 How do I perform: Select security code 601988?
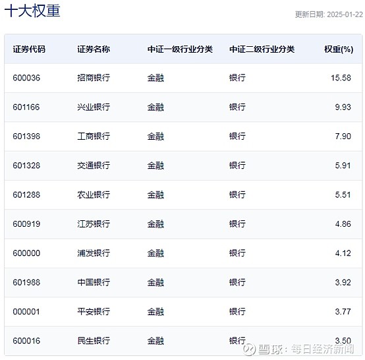tap(26, 282)
